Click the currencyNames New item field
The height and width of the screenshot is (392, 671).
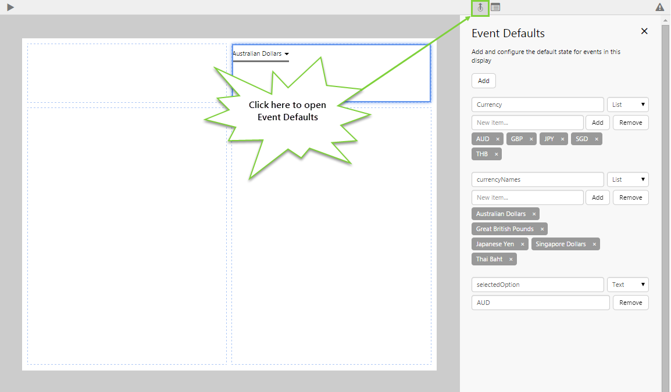[527, 197]
